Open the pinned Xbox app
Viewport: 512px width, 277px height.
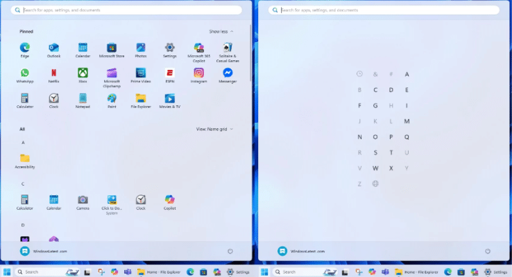tap(83, 75)
